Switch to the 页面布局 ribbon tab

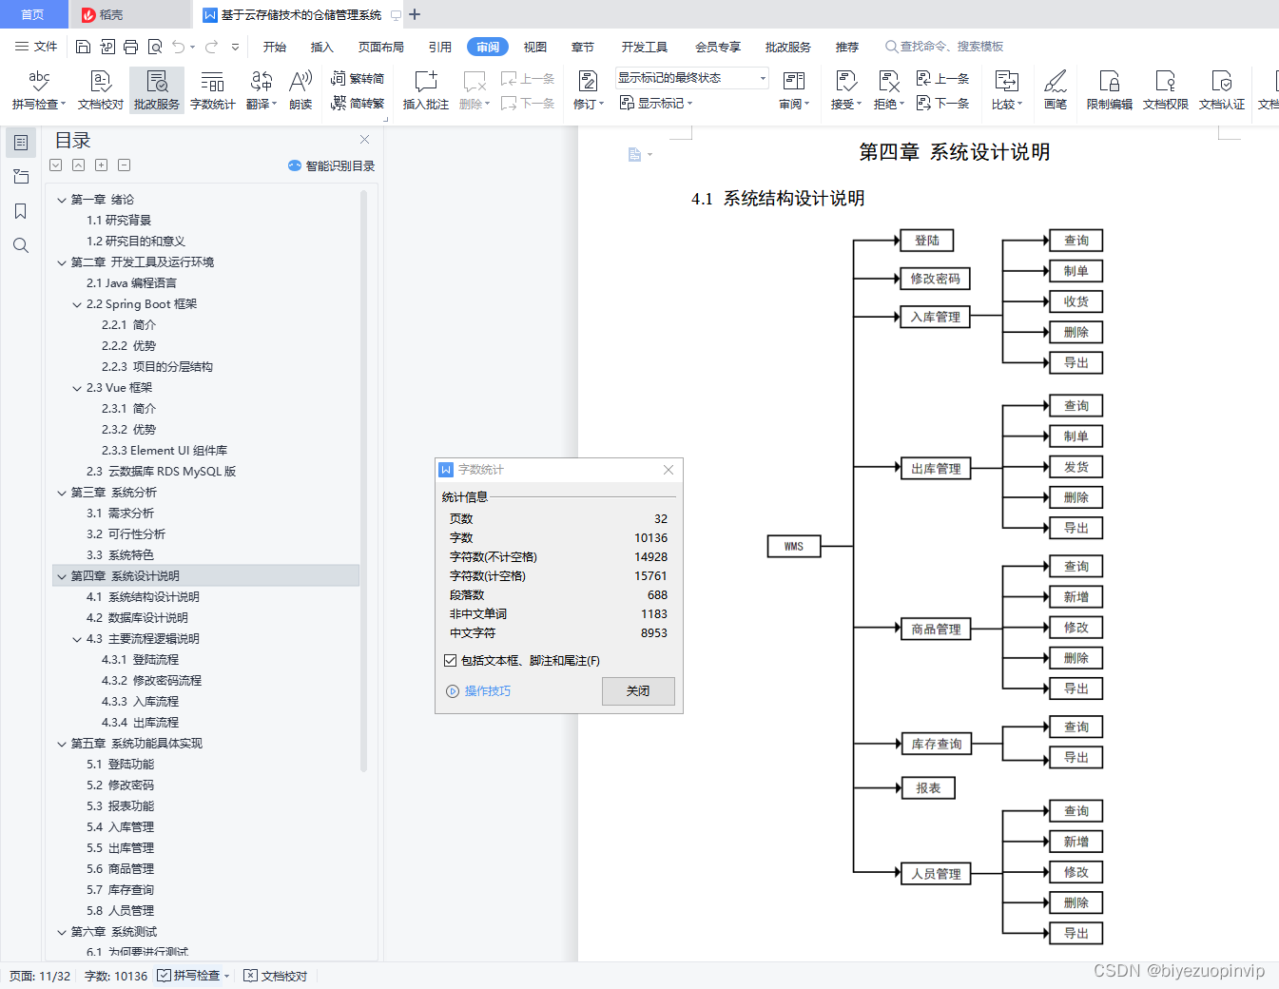[x=380, y=46]
